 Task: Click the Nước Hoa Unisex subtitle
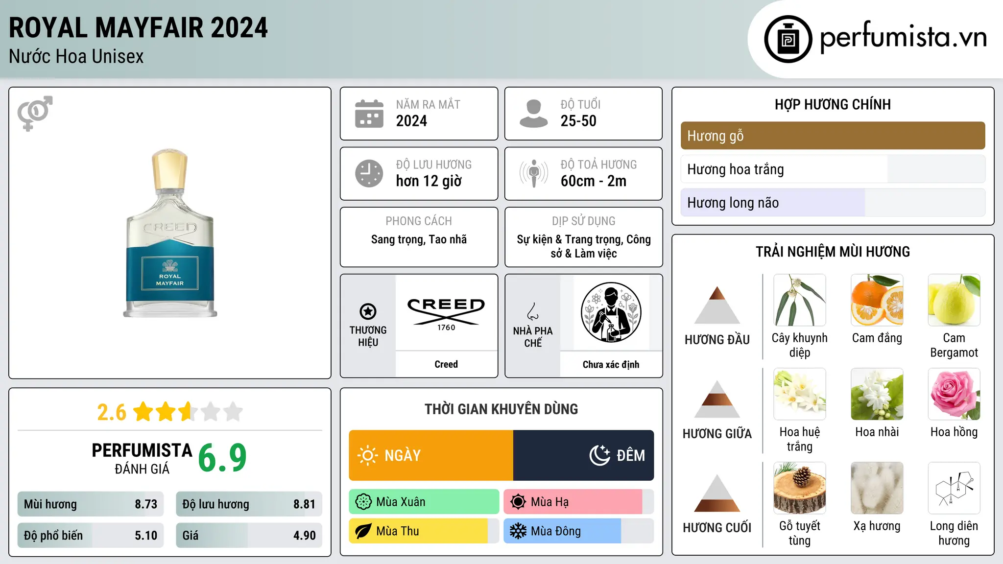76,57
